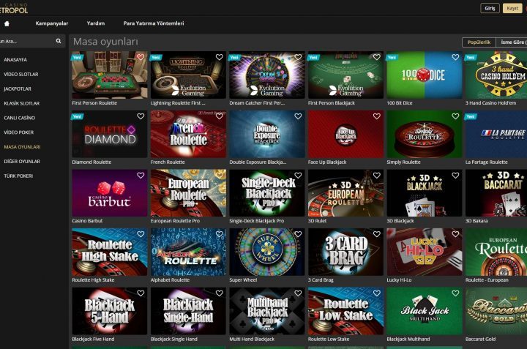The height and width of the screenshot is (349, 527).
Task: Add European Roulette Pro to favorites
Action: tap(219, 176)
